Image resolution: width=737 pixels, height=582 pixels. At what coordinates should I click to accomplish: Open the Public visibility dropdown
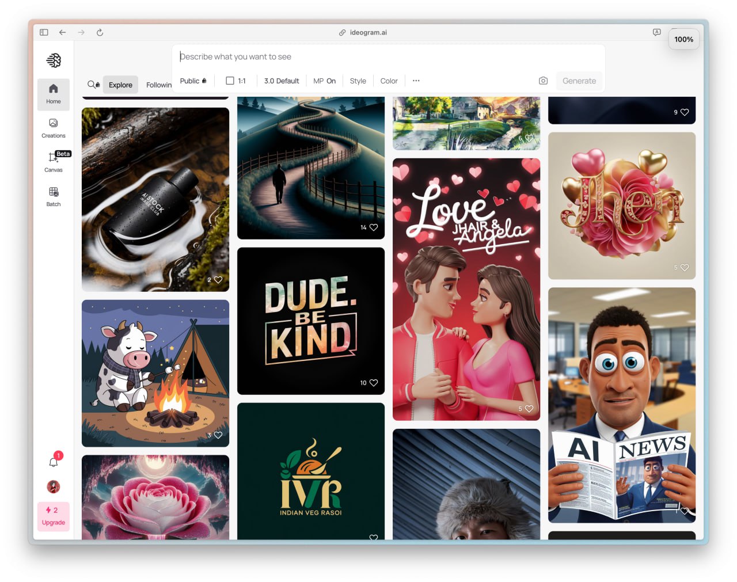[193, 81]
